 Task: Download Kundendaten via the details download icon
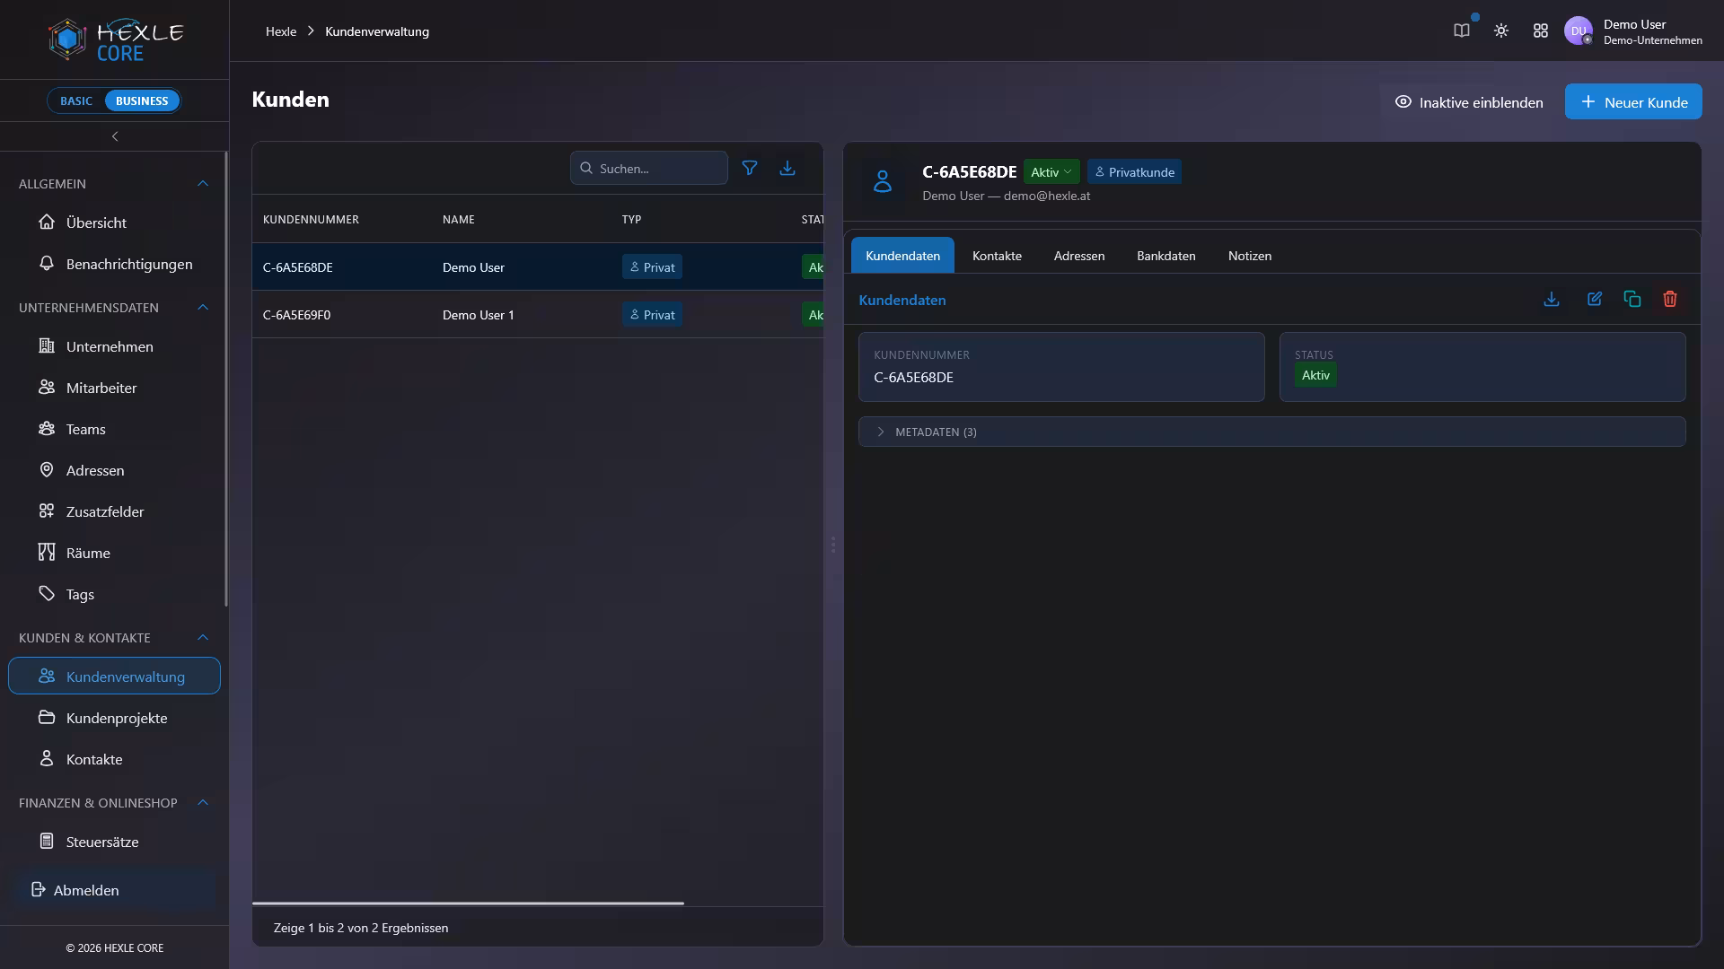pyautogui.click(x=1551, y=300)
